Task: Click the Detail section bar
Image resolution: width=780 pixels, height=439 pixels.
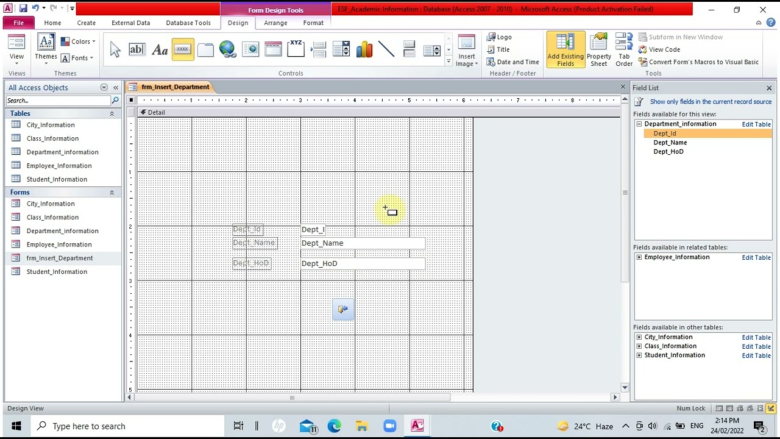Action: pyautogui.click(x=378, y=112)
